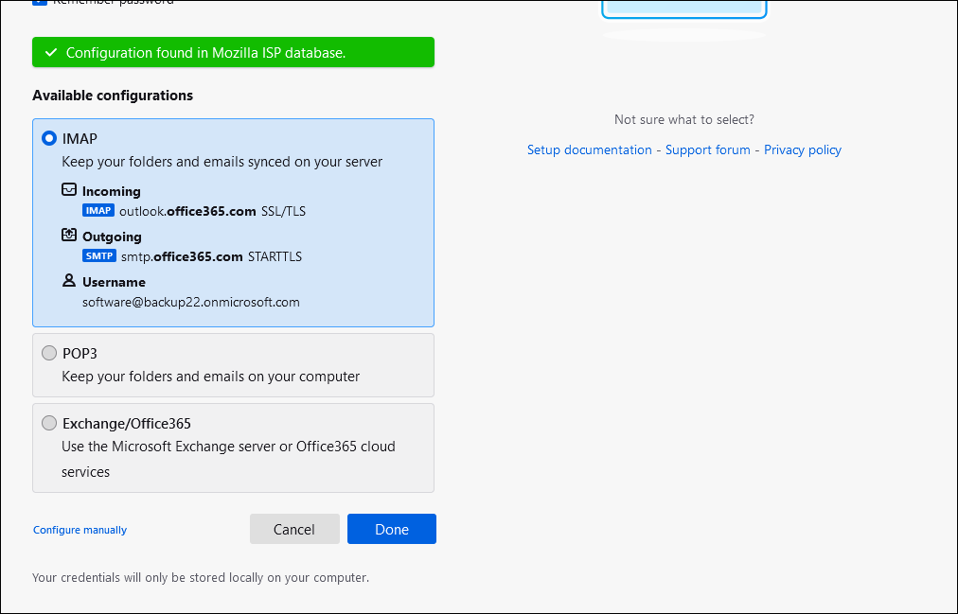Click the Done button
Screen dimensions: 958x614
[392, 529]
